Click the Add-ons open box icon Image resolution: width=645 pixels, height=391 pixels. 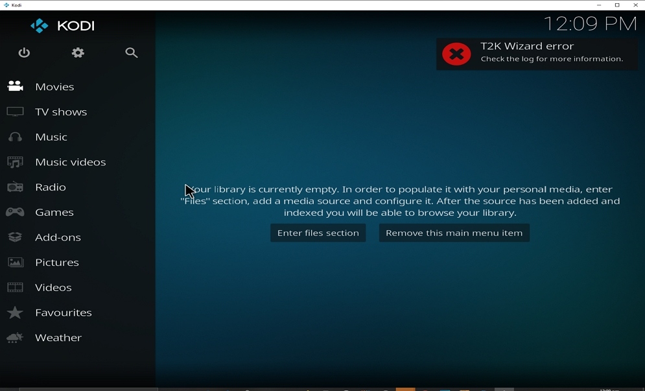pyautogui.click(x=15, y=237)
